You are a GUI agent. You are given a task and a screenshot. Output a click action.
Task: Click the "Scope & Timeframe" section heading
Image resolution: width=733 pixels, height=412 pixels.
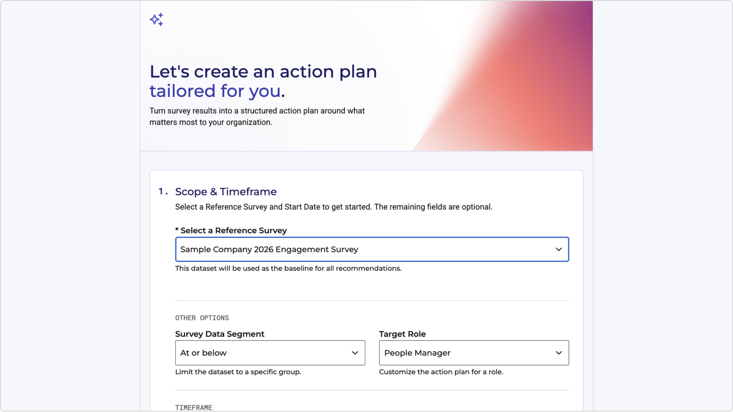point(226,191)
